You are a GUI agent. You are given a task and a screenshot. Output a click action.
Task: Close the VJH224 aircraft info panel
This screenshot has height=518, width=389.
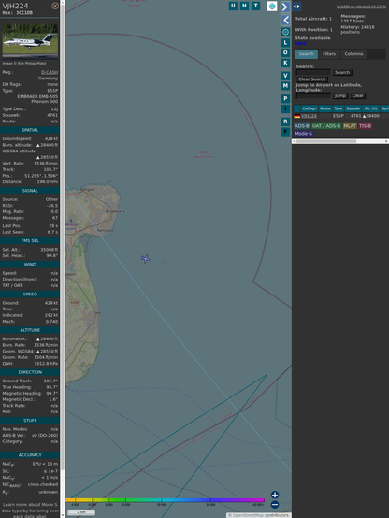pos(55,6)
